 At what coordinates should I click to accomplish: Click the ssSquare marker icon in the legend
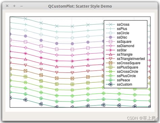click(110, 41)
